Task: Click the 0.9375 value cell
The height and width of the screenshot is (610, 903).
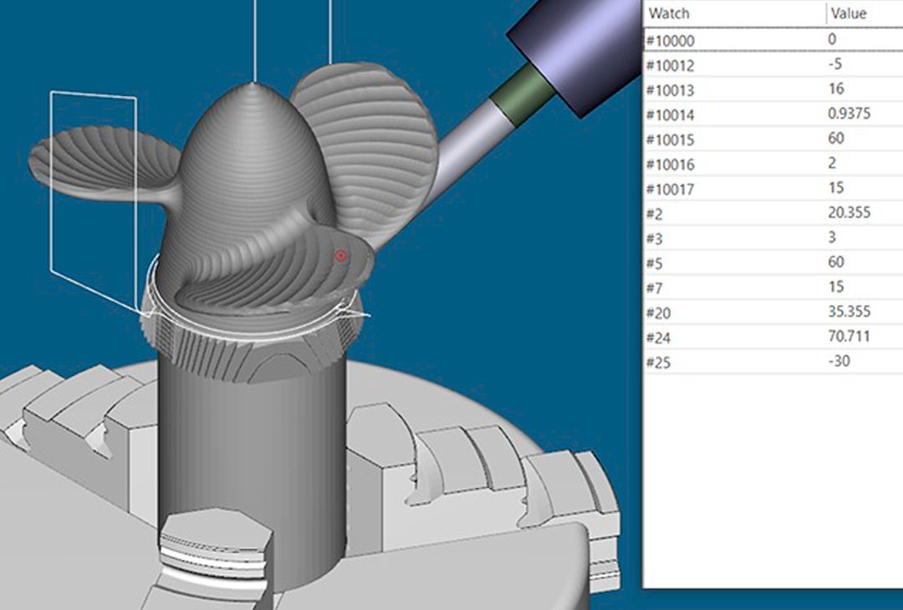Action: point(848,114)
